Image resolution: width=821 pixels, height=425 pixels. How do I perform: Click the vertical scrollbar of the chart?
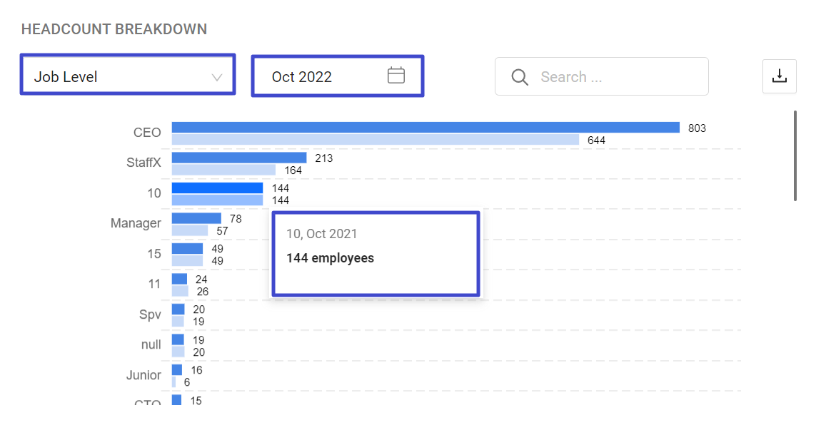[x=795, y=155]
